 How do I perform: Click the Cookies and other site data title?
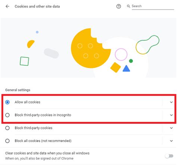(x=37, y=6)
